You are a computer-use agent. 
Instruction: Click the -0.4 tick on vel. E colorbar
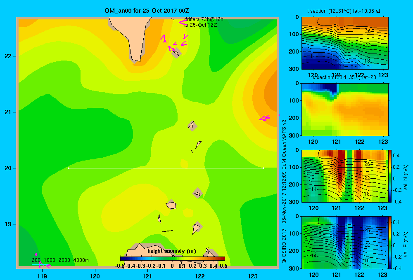click(x=396, y=268)
